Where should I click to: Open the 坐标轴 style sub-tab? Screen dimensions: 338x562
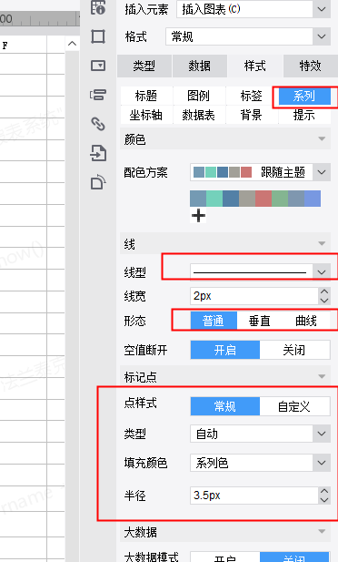pos(146,115)
